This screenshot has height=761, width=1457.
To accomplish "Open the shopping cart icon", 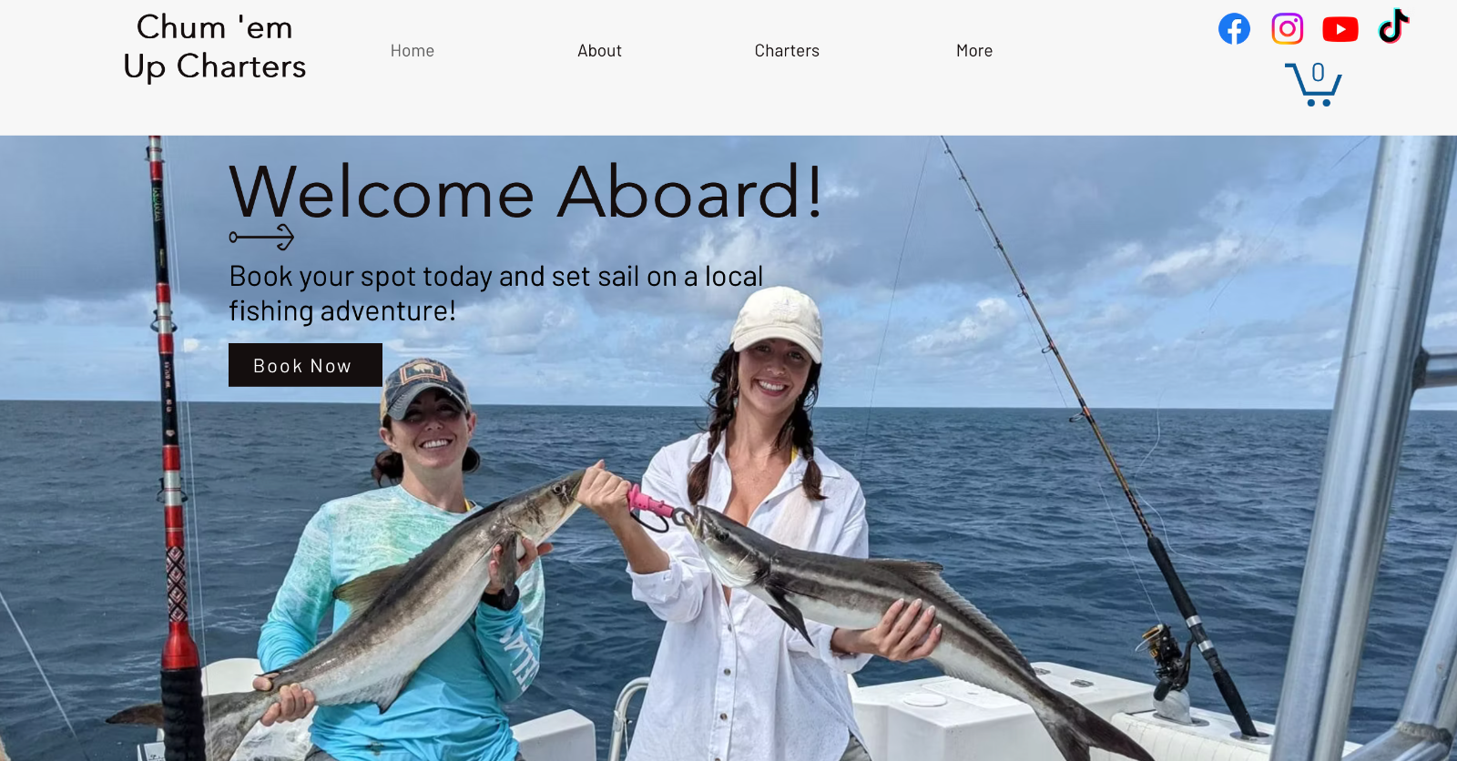I will click(1313, 84).
